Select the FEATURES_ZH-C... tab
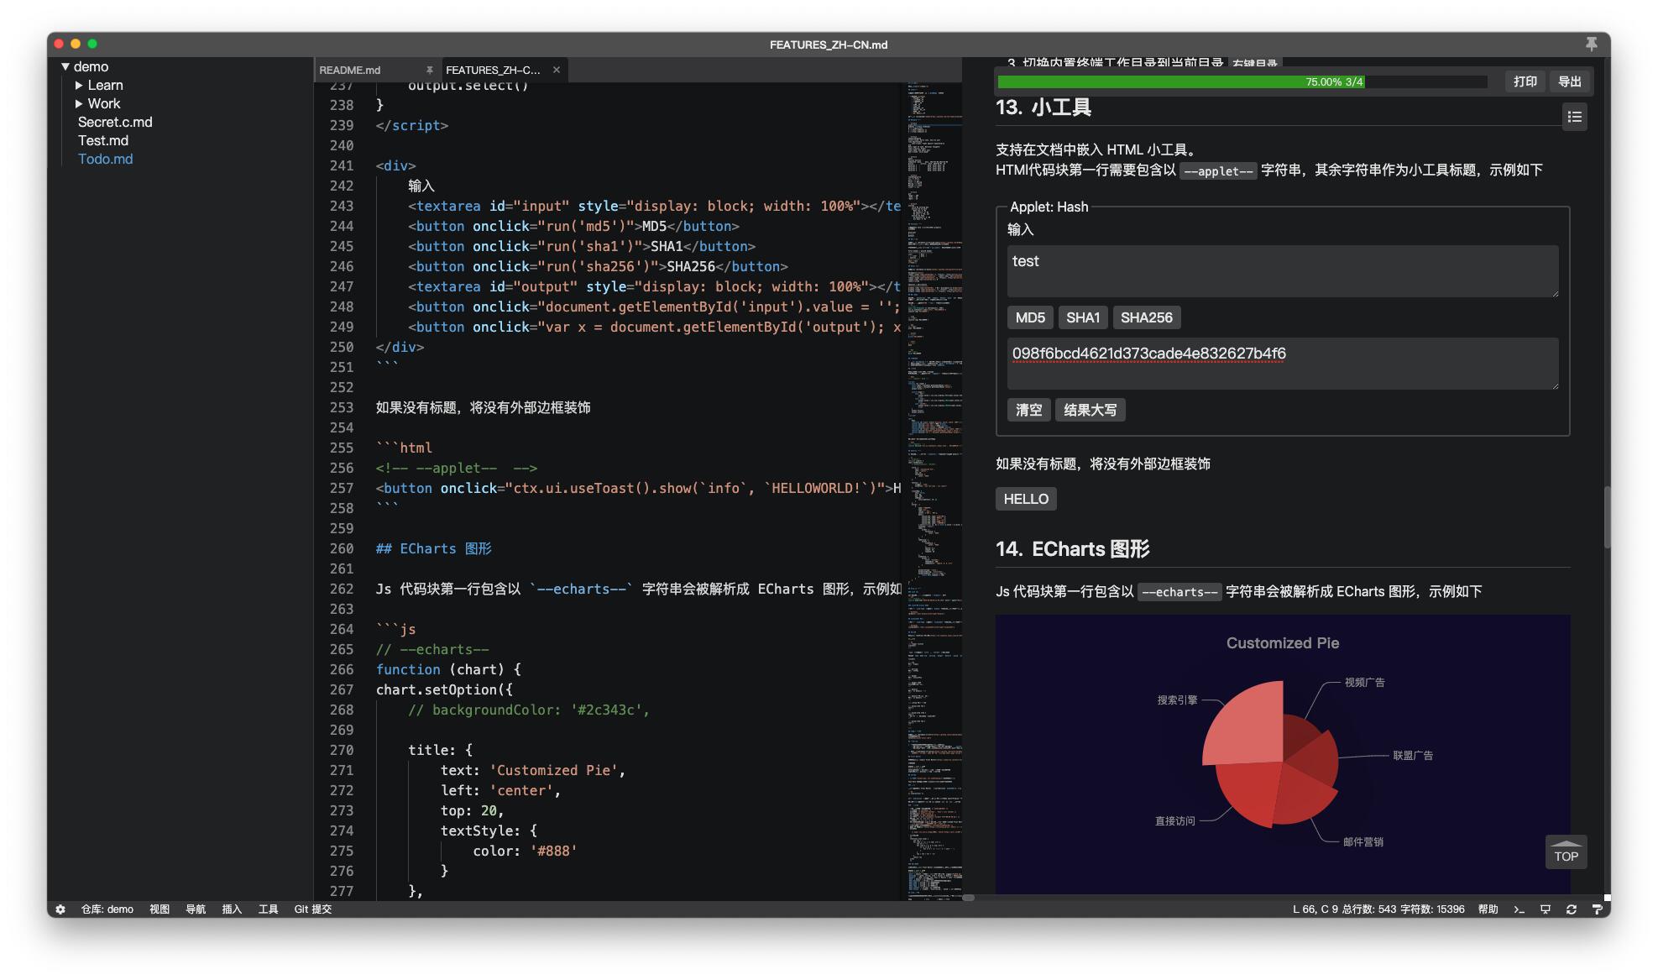The width and height of the screenshot is (1658, 980). click(493, 70)
